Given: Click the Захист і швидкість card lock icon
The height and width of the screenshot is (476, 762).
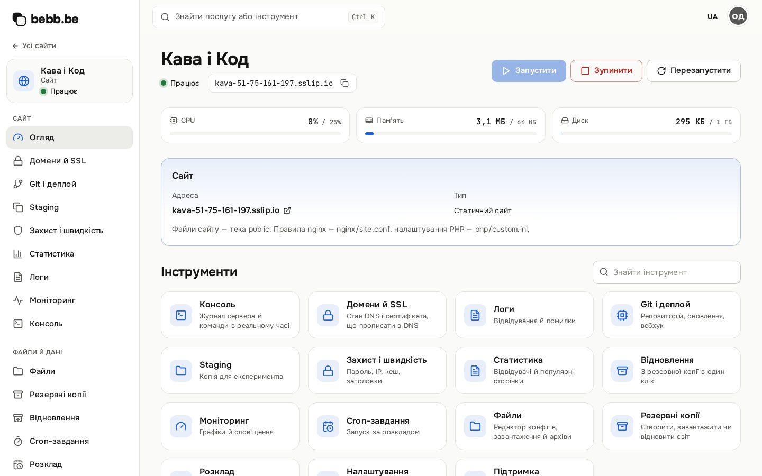Looking at the screenshot, I should click(x=328, y=371).
